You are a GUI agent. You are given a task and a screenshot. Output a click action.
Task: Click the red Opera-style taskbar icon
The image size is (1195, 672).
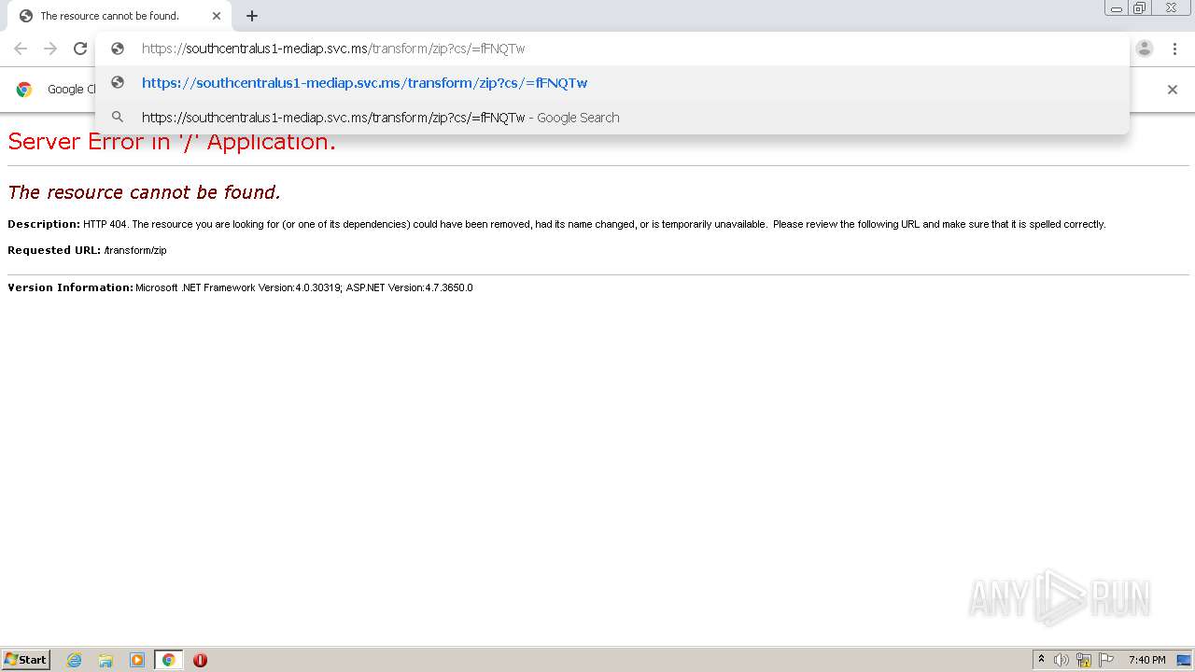point(200,660)
